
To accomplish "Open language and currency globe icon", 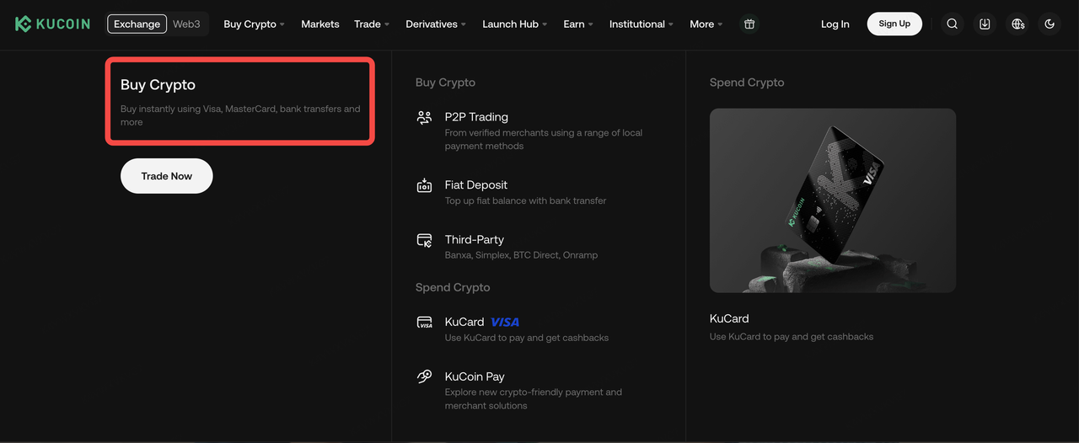I will [x=1017, y=24].
